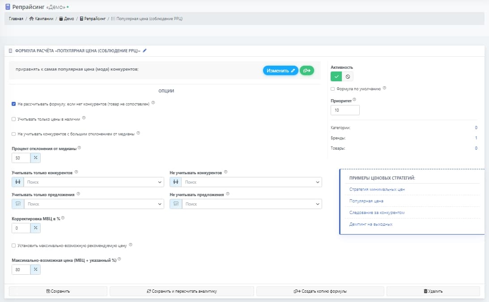Click help icon next to Приоритет label

pos(355,100)
